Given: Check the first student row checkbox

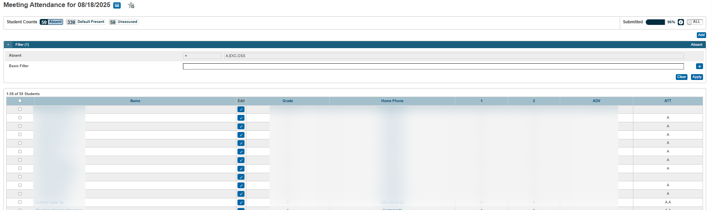Looking at the screenshot, I should click(20, 109).
